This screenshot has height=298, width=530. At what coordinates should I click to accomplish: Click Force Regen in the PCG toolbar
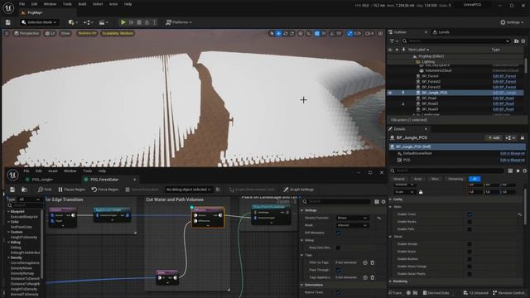coord(105,190)
